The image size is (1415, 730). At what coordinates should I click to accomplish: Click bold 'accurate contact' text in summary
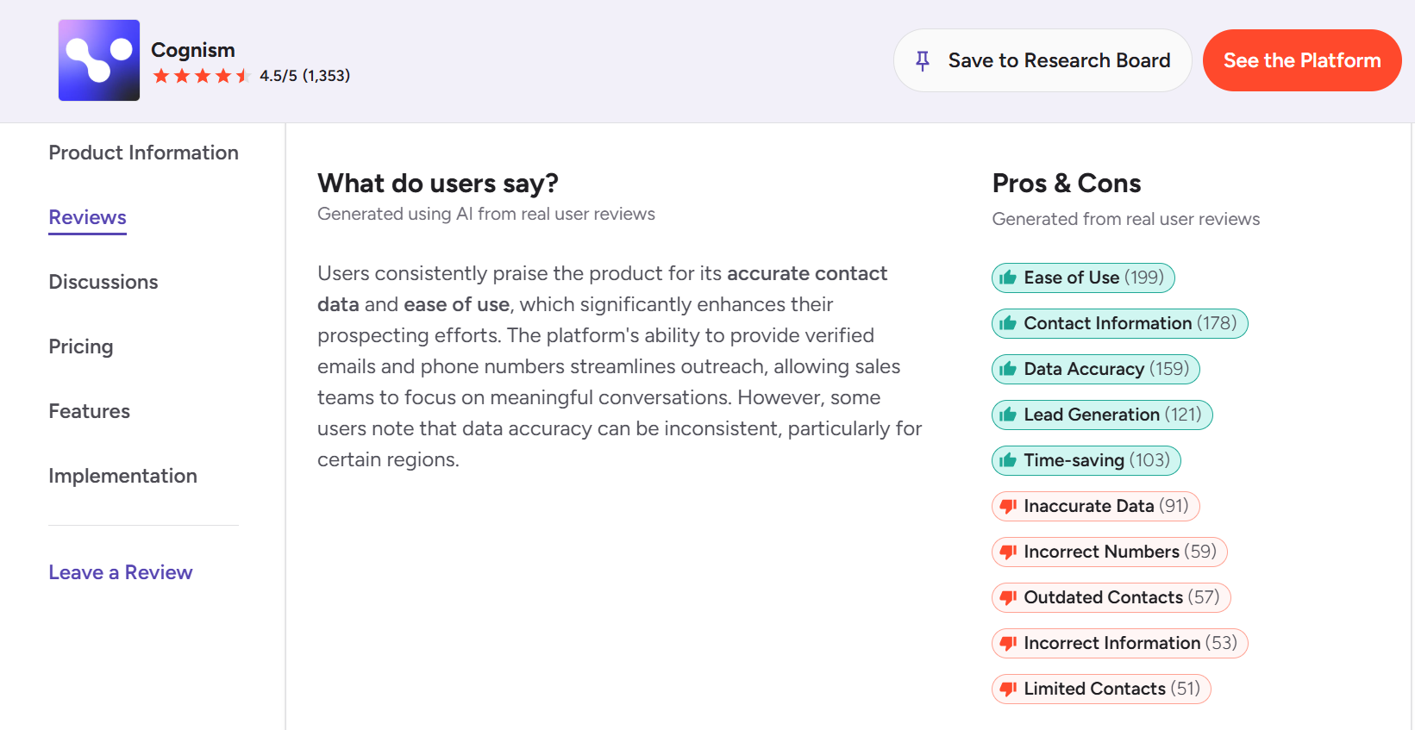pos(807,273)
